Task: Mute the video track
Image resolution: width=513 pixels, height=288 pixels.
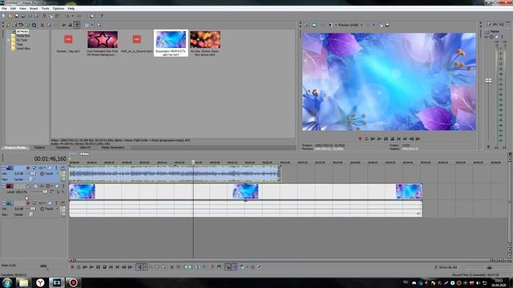Action: pos(57,186)
